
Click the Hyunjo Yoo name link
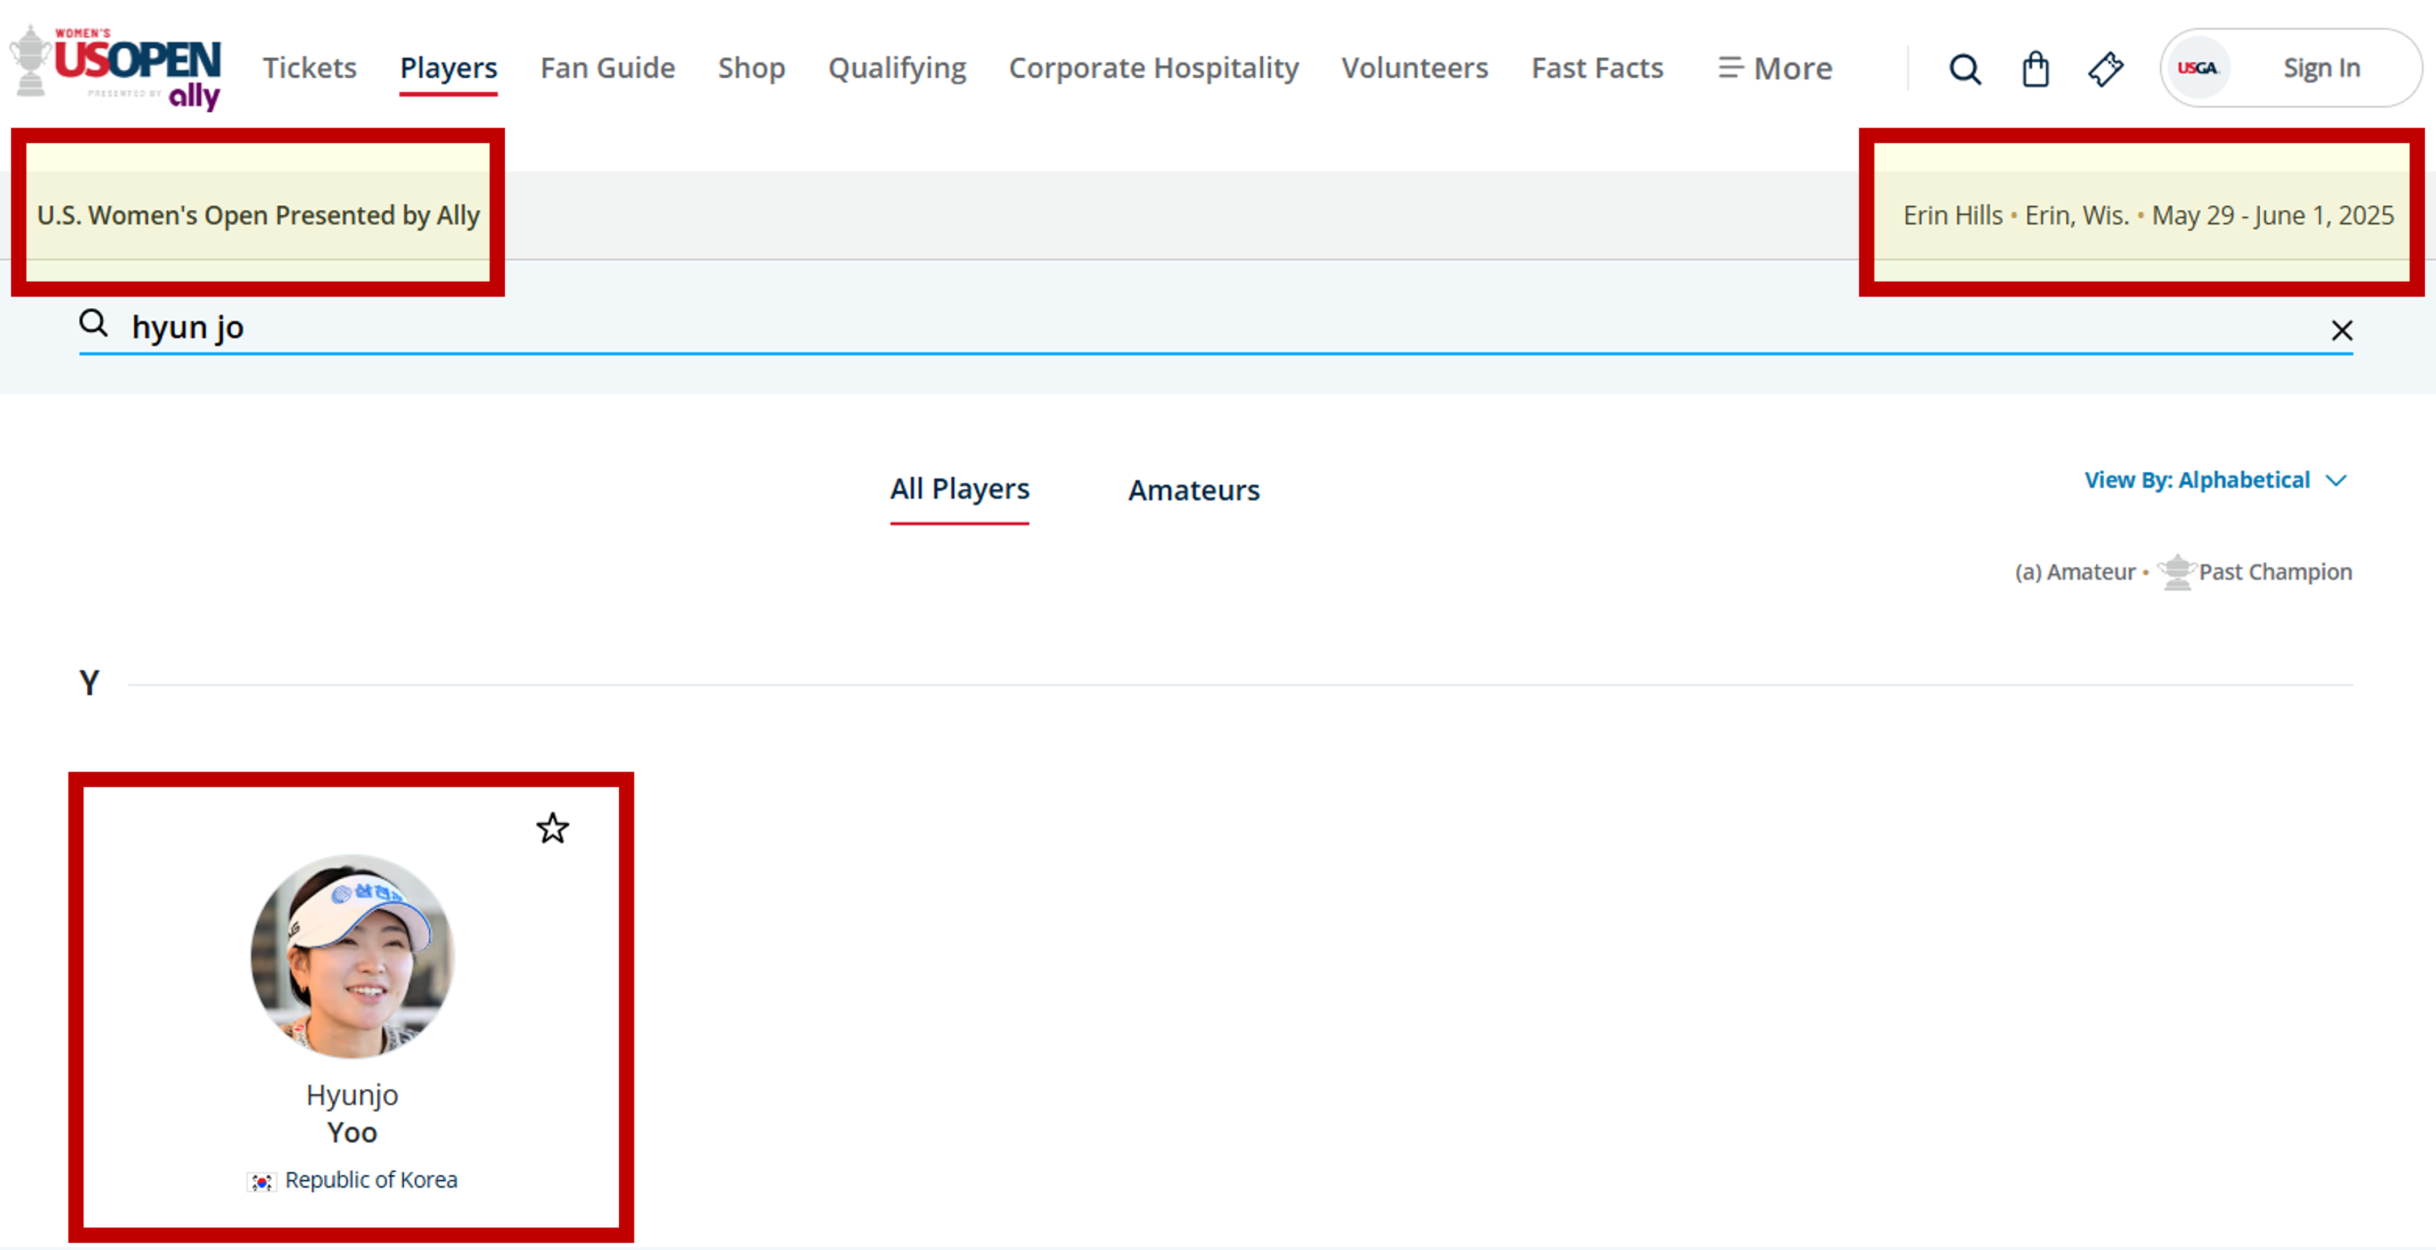[352, 1114]
